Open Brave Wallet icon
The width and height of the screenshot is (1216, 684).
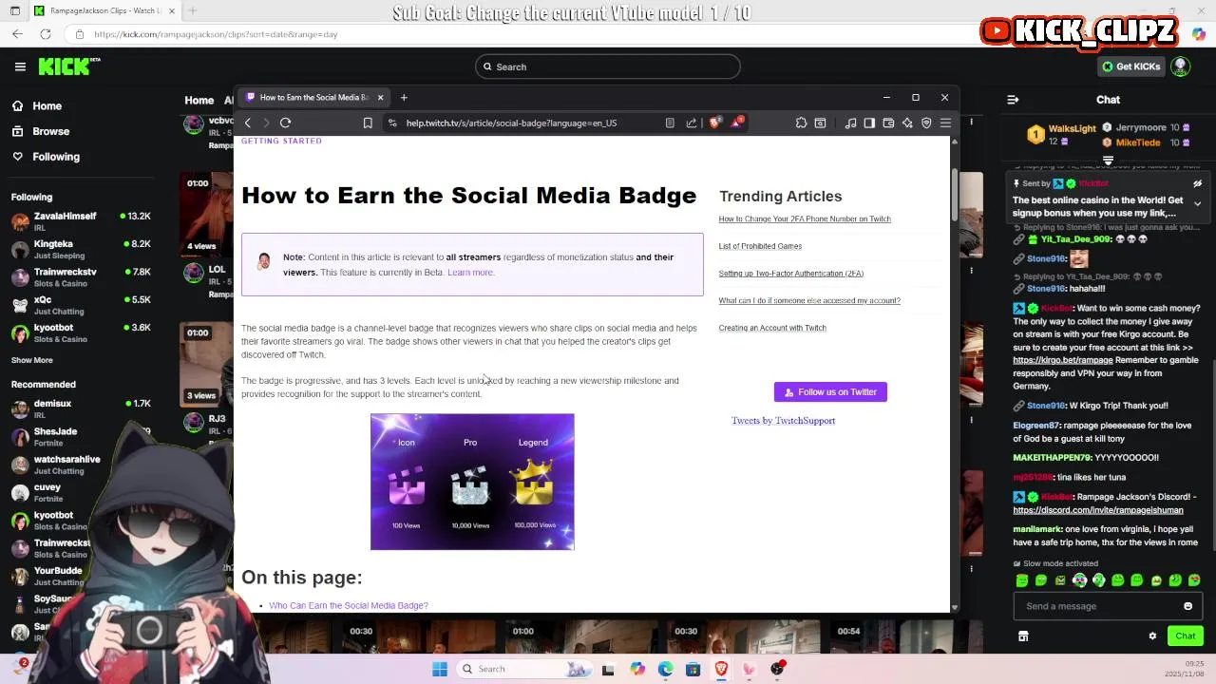(x=888, y=123)
